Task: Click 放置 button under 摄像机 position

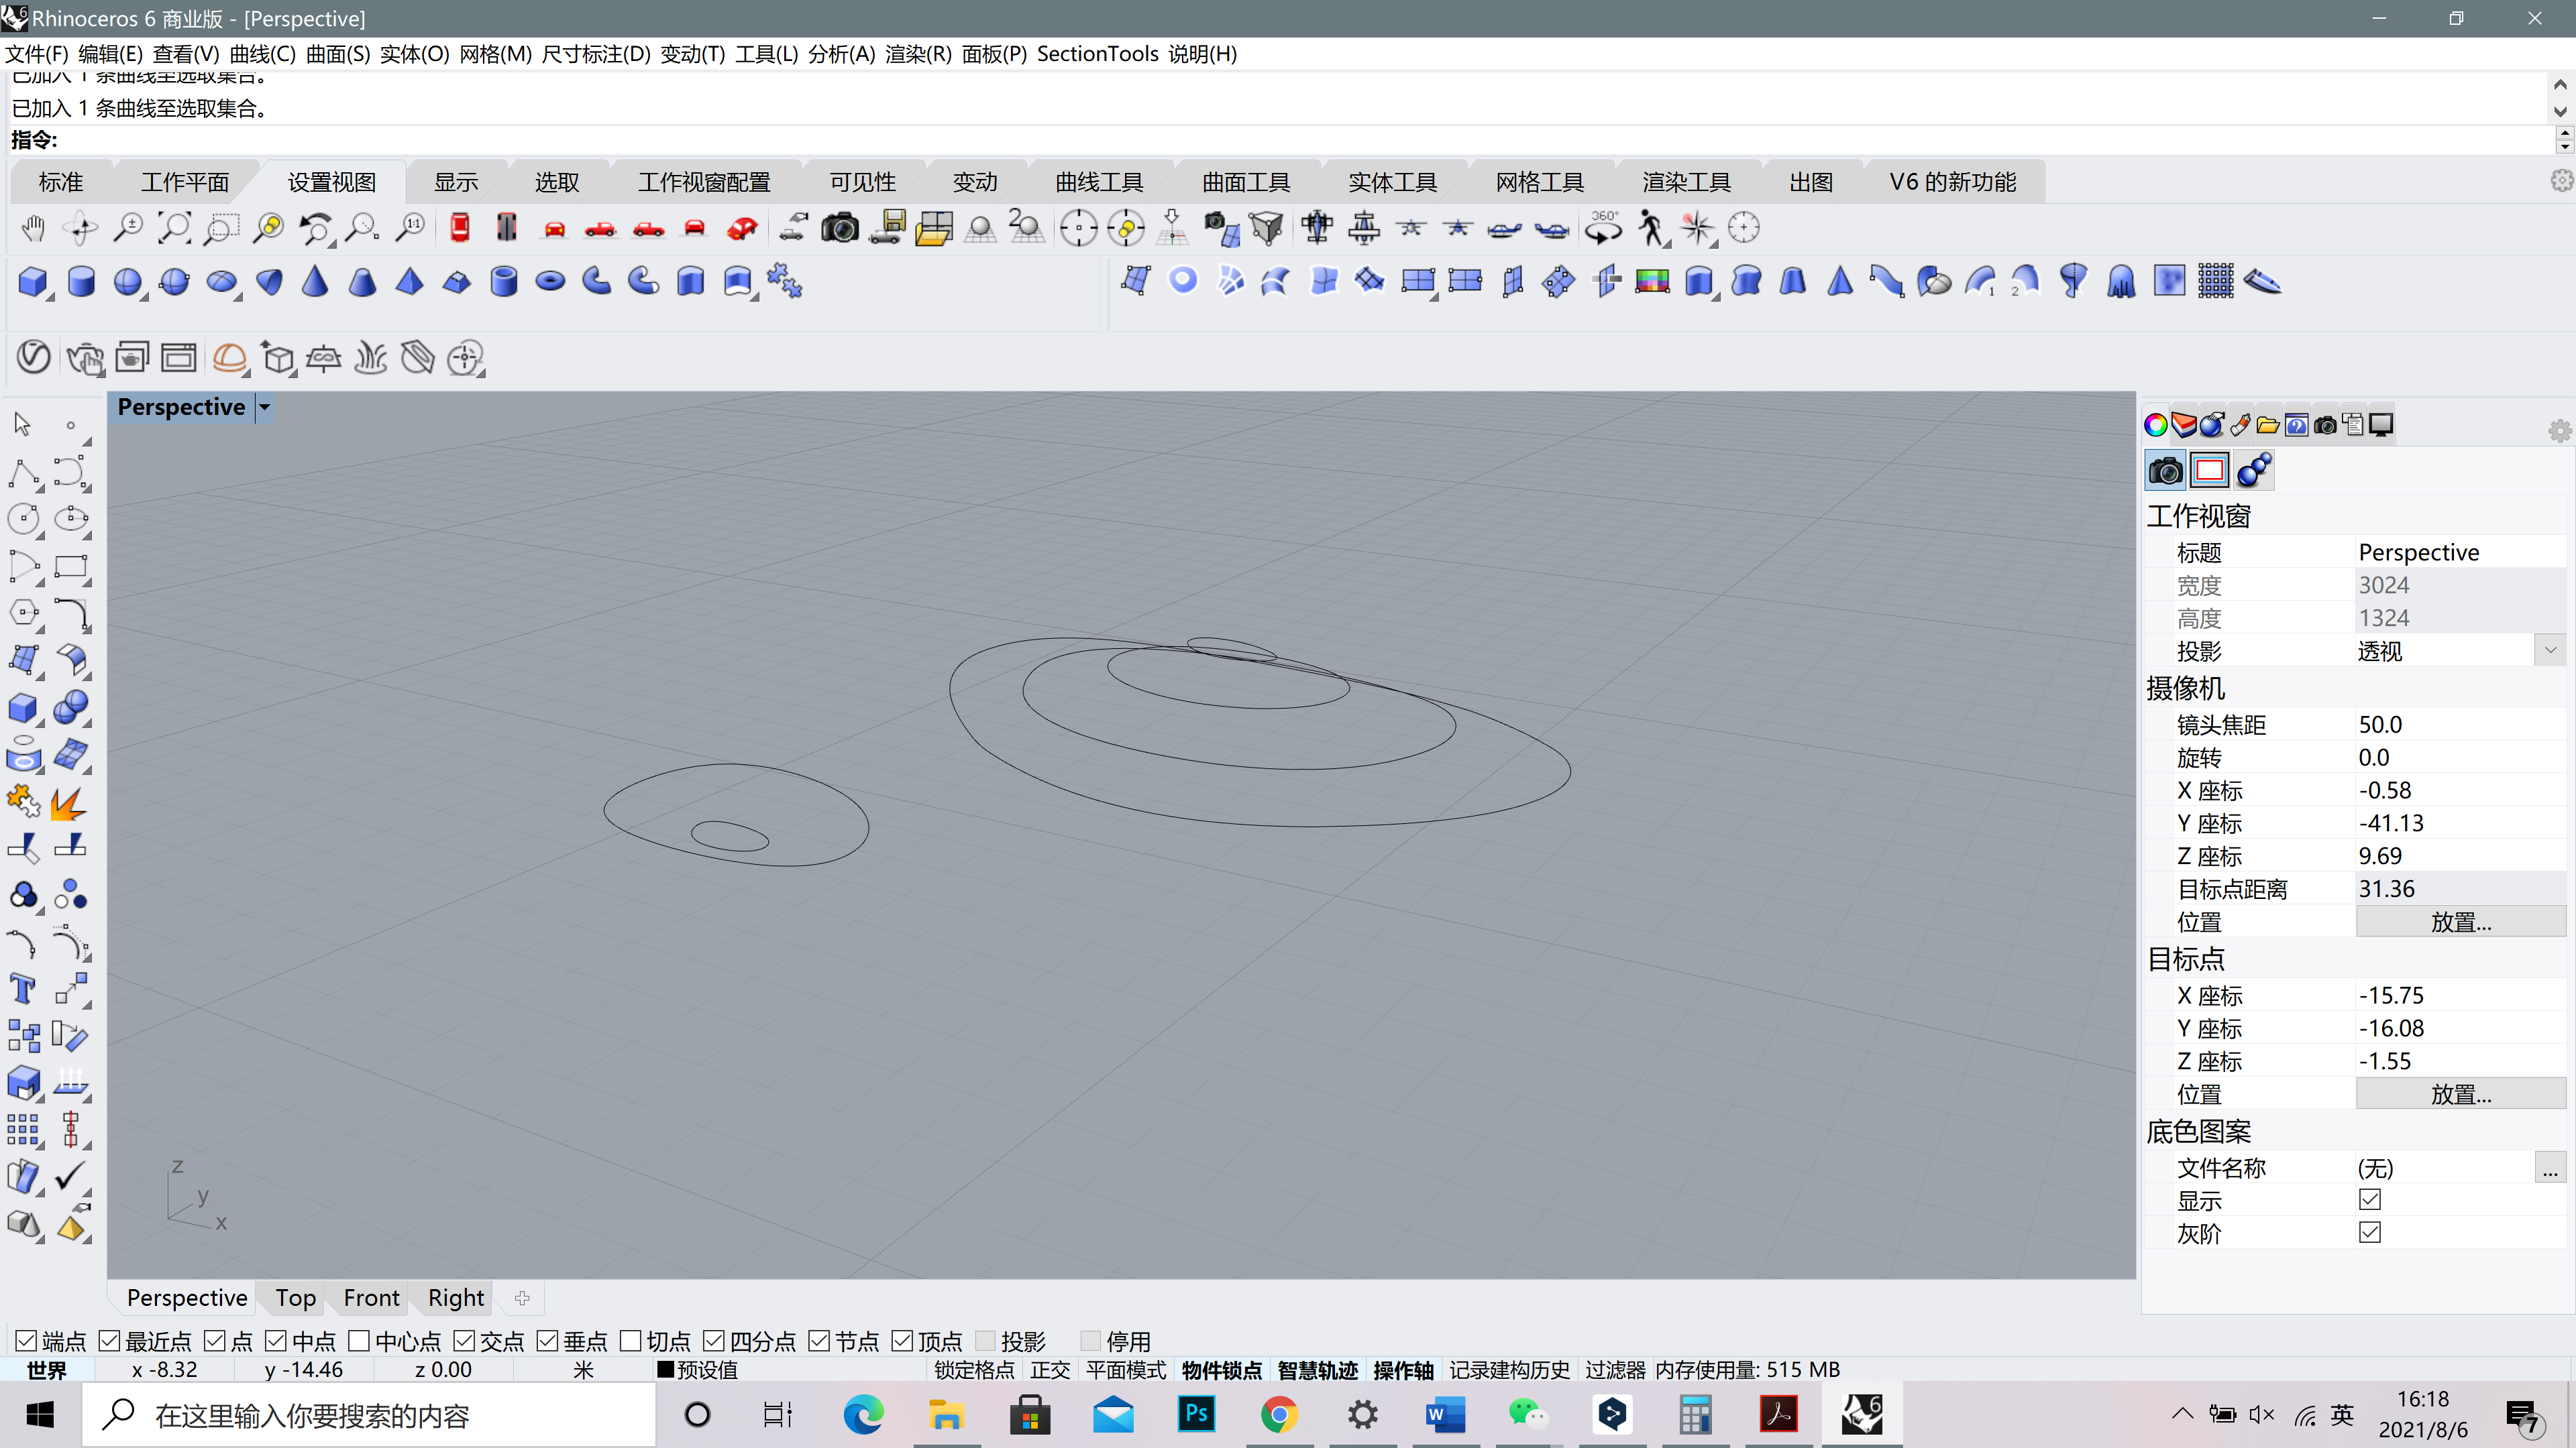Action: tap(2461, 921)
